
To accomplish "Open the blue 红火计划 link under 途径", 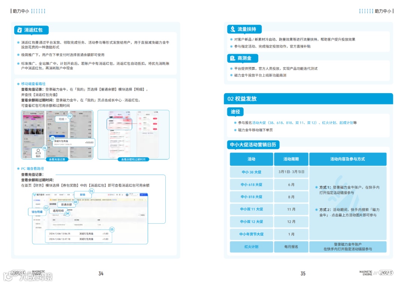I will pos(329,123).
